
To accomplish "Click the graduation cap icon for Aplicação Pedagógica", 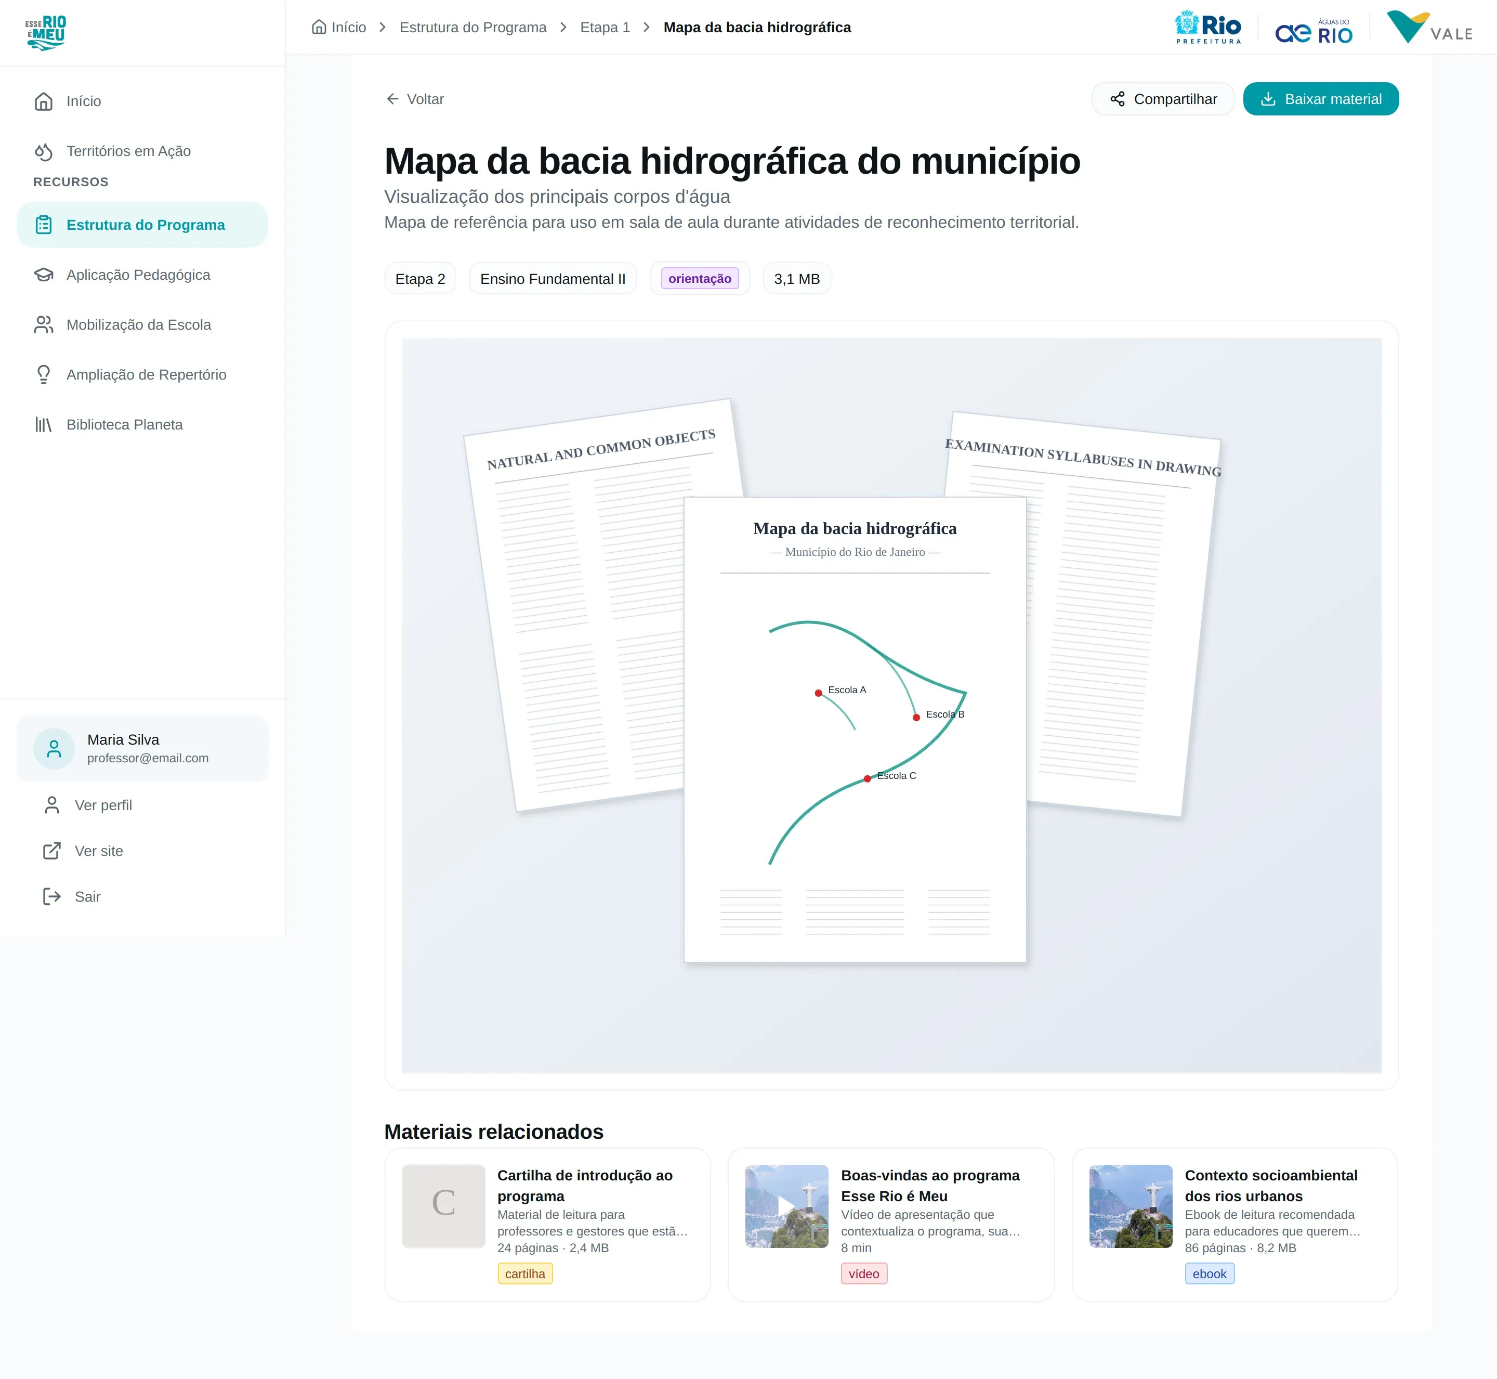I will 44,275.
